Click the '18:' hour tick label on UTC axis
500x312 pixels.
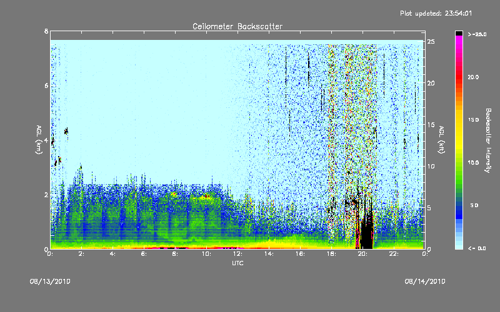(331, 254)
